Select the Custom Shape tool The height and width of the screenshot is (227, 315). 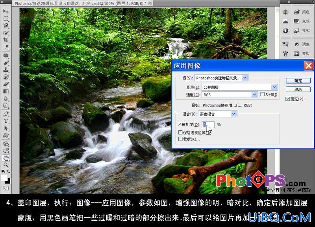(x=6, y=135)
